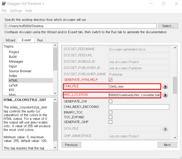Click the BINARY_TOC label

pyautogui.click(x=73, y=112)
